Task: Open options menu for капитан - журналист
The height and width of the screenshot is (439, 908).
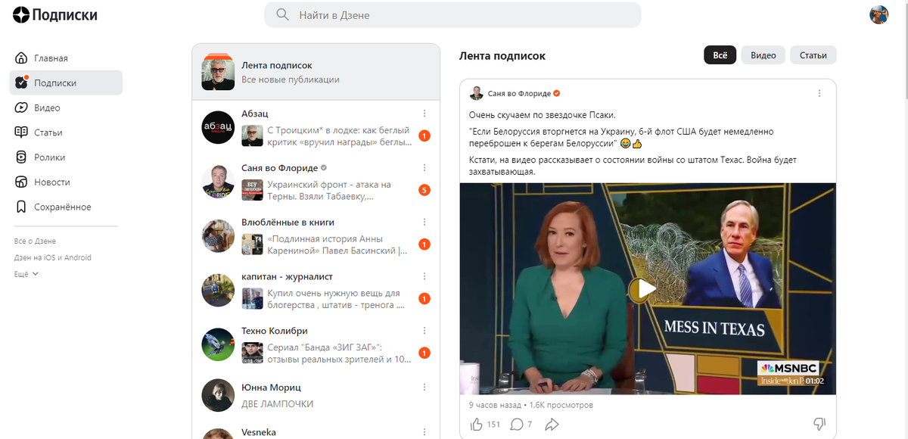Action: point(424,277)
